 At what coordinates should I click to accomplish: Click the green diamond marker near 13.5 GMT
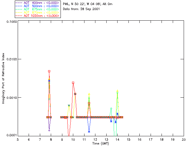[111, 109]
